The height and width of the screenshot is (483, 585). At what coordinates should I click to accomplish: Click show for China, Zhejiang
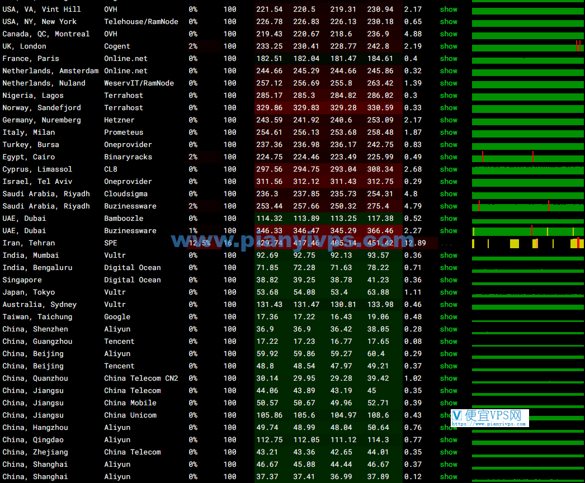(449, 452)
